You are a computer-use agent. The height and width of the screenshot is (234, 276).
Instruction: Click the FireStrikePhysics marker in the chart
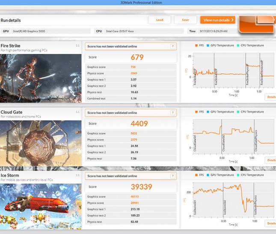pos(247,74)
